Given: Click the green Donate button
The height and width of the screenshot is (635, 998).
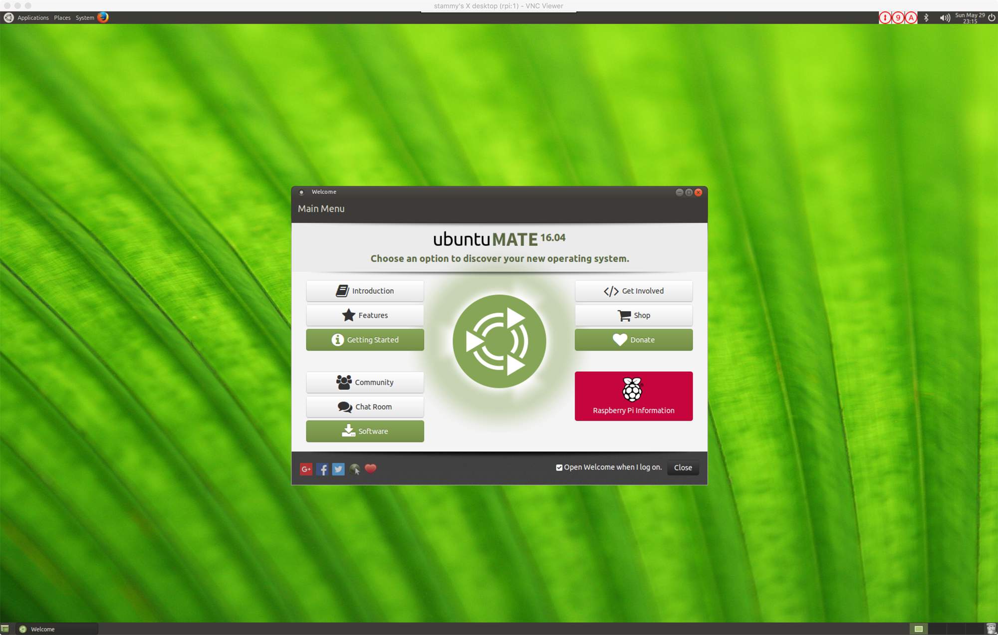Looking at the screenshot, I should click(x=633, y=340).
